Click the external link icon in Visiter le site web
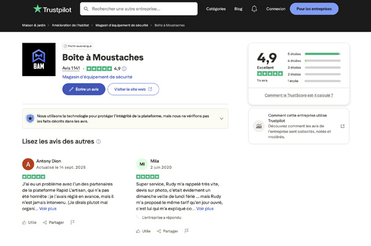The width and height of the screenshot is (371, 246). tap(150, 89)
